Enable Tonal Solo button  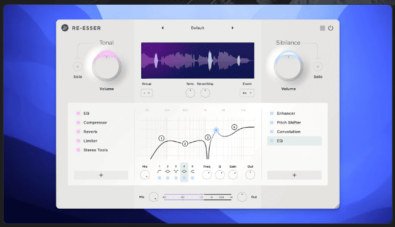[78, 66]
